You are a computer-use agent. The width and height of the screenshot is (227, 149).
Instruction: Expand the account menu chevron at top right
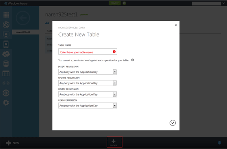(x=224, y=3)
